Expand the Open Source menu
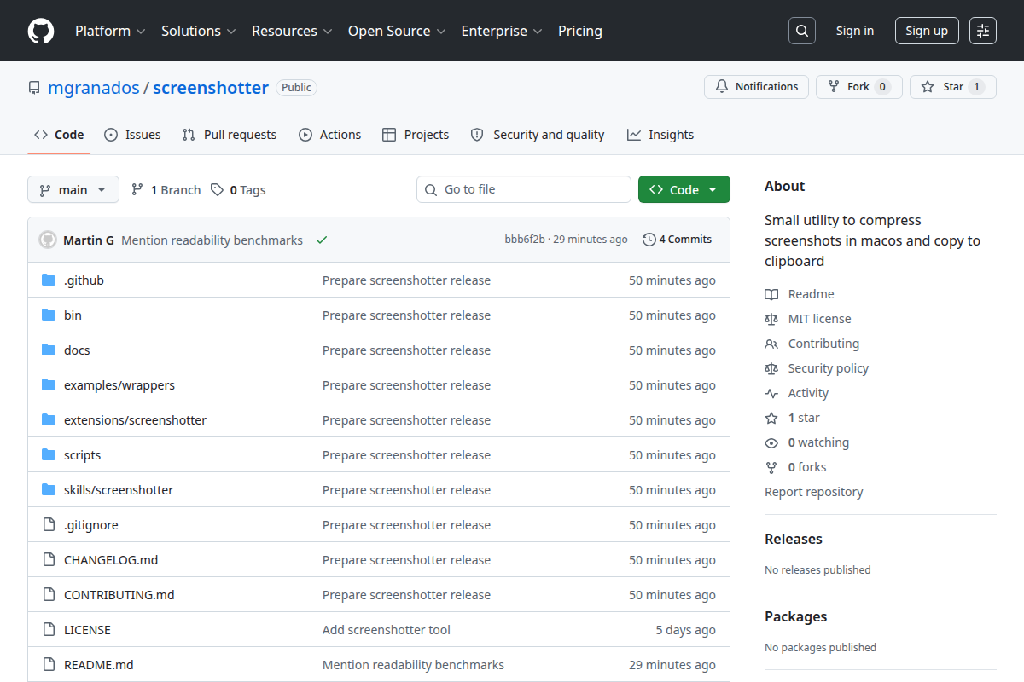The height and width of the screenshot is (682, 1024). (397, 31)
